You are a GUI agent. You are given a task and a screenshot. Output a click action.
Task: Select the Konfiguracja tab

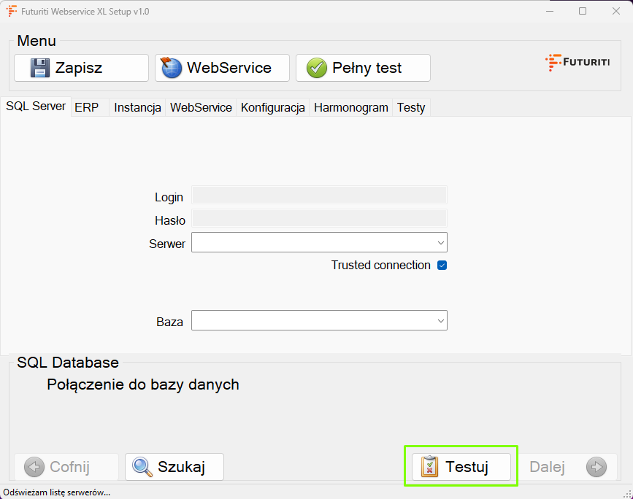coord(272,107)
